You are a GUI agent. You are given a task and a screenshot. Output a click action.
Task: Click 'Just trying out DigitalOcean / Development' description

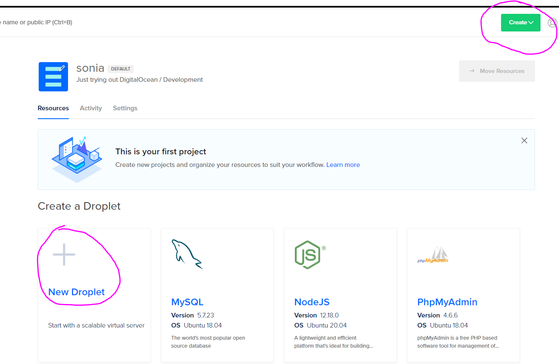point(139,80)
